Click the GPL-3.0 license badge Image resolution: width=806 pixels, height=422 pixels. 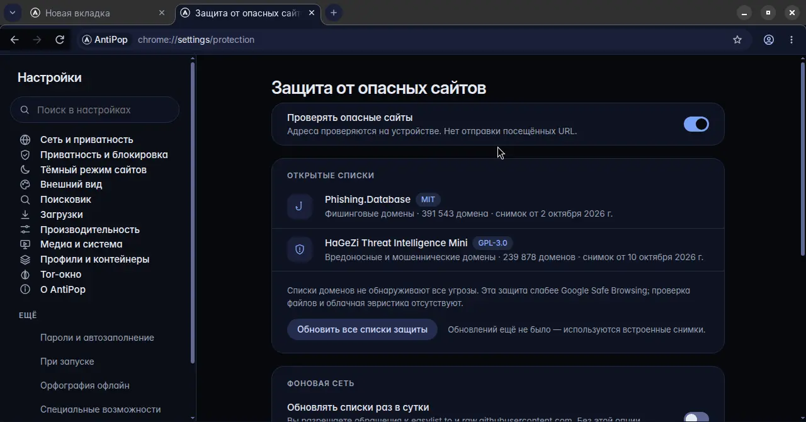pos(493,242)
